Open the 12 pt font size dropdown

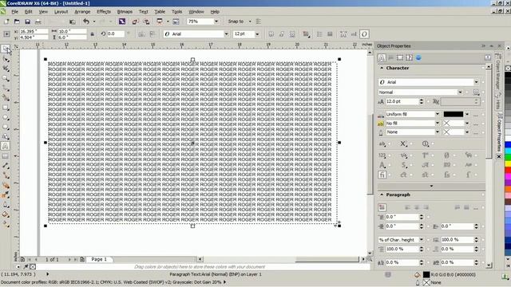tap(257, 33)
